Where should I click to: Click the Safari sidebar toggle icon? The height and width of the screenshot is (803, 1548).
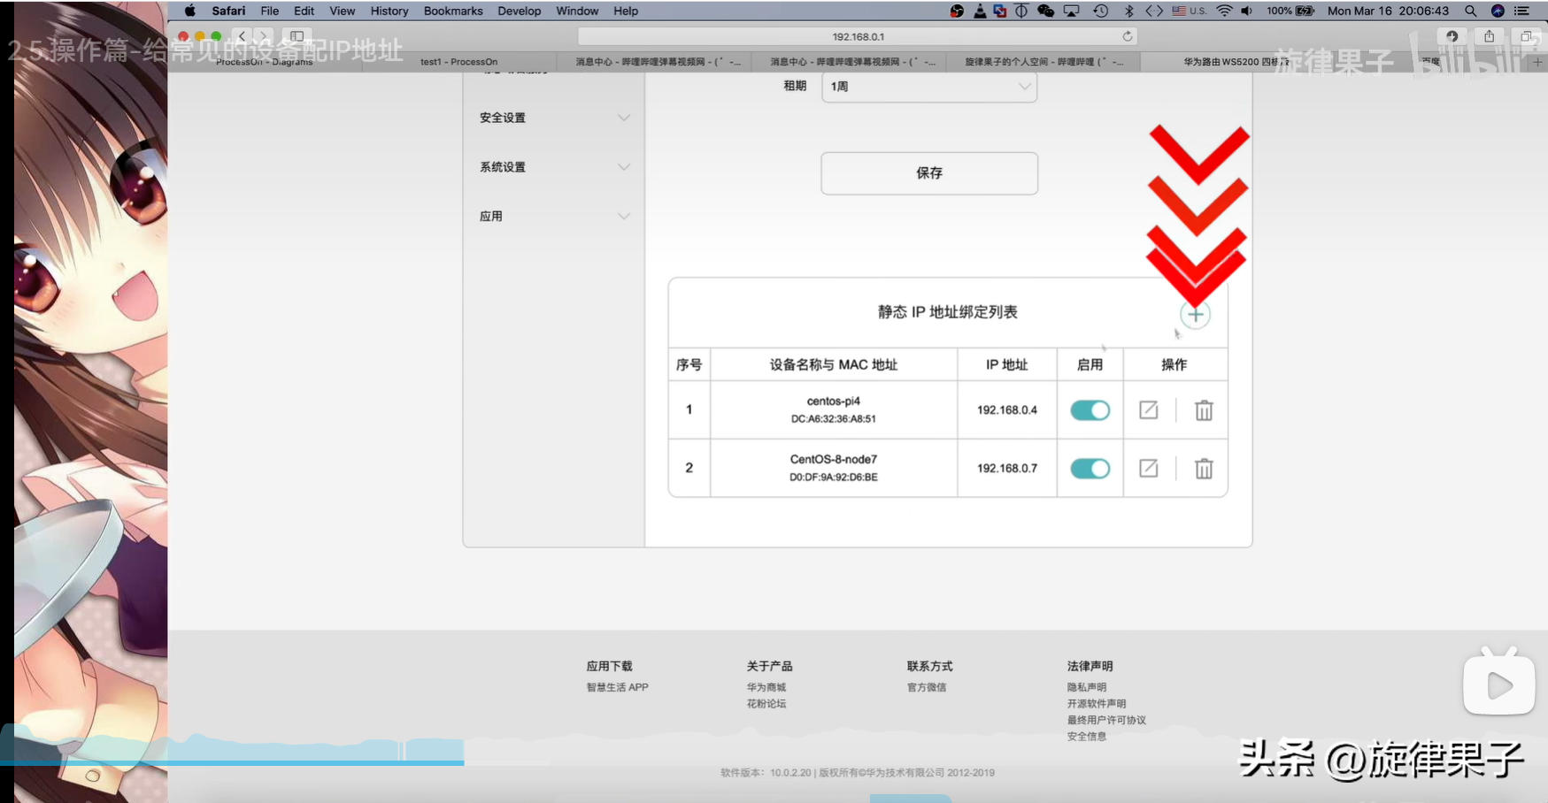[x=297, y=36]
